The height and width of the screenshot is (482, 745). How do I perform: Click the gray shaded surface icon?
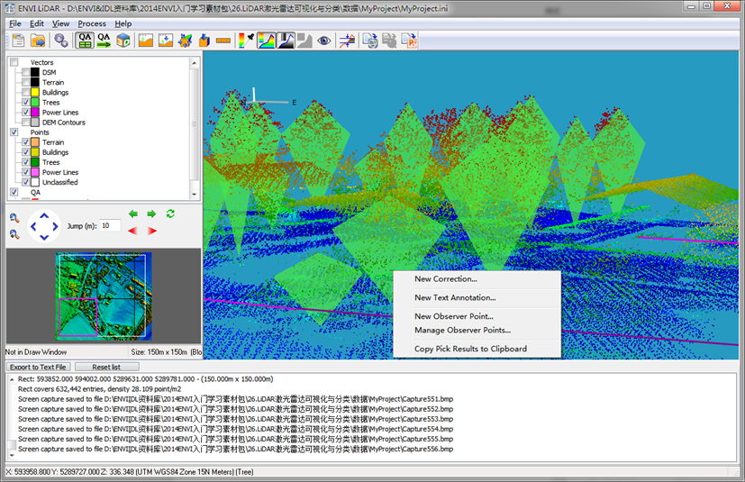[304, 41]
